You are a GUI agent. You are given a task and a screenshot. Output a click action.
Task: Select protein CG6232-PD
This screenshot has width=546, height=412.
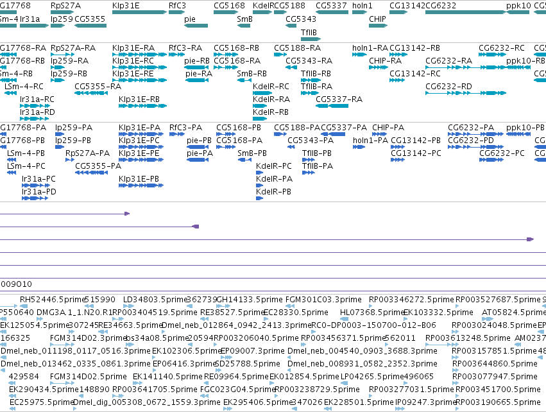pyautogui.click(x=475, y=147)
